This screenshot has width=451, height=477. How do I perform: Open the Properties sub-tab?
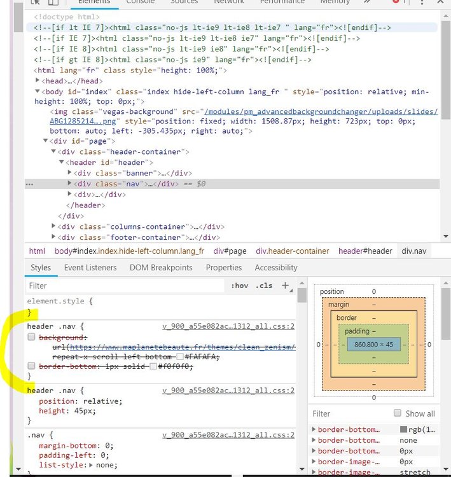[224, 268]
